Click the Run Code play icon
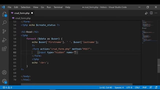Viewport: 160px width, 90px height. coord(146,13)
